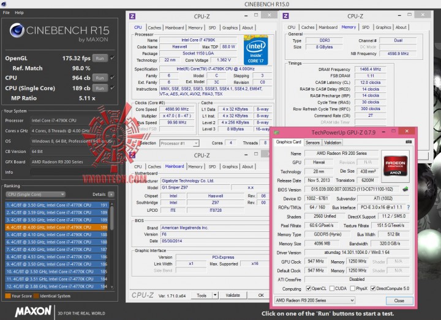Run the OpenGL benchmark
Screen dimensions: 441x320
[x=100, y=58]
